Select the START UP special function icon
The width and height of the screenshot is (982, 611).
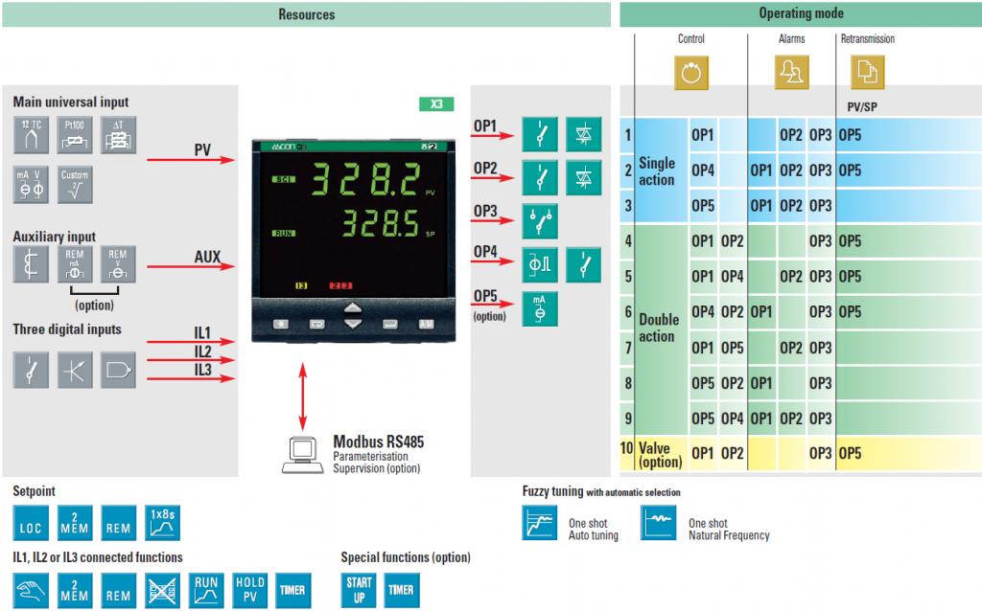click(359, 590)
